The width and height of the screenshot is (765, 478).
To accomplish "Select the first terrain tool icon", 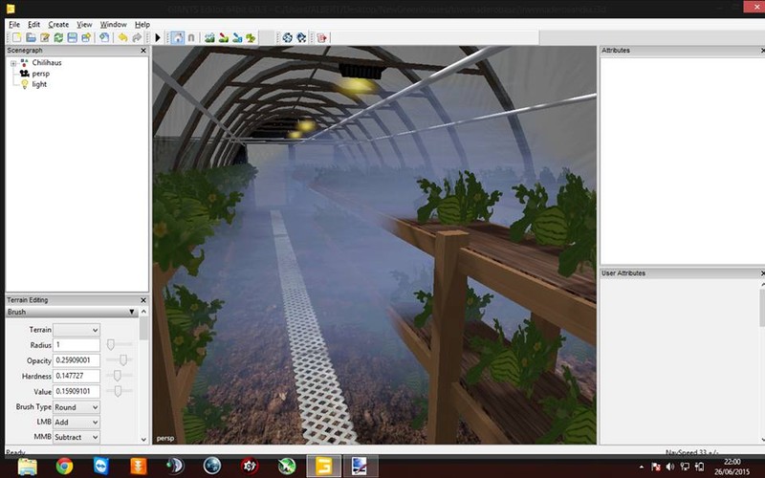I will point(209,37).
